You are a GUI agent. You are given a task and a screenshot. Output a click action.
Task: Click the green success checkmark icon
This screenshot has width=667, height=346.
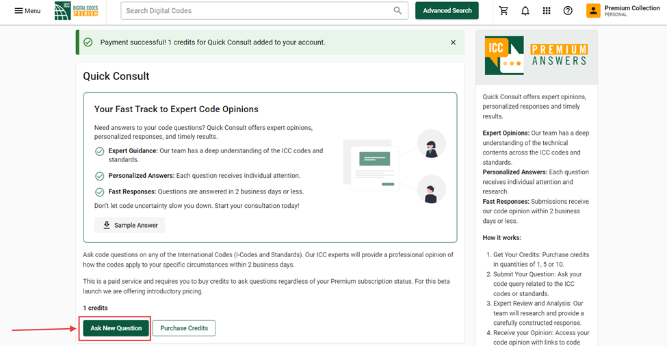pyautogui.click(x=88, y=42)
